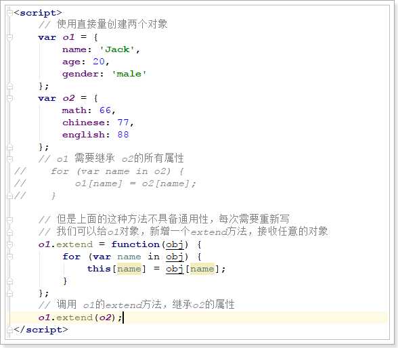Image resolution: width=398 pixels, height=348 pixels.
Task: Click 'name' variable in 'for (var name in obj)'
Action: (x=129, y=257)
